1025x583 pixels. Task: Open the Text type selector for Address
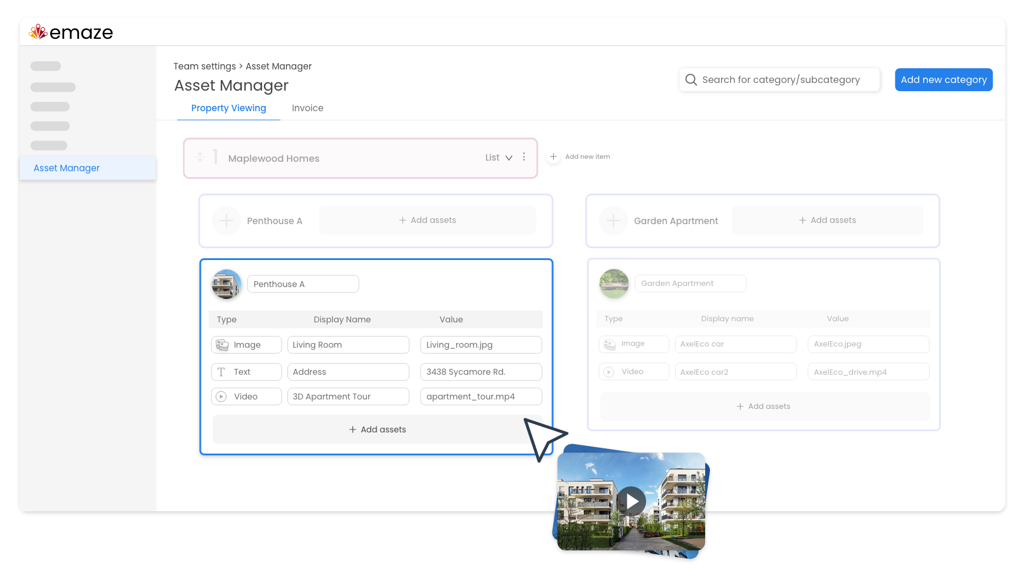click(246, 372)
